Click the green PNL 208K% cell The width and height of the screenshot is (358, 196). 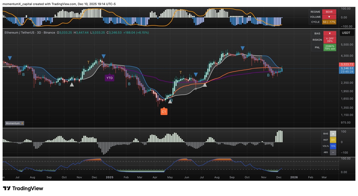coord(329,47)
